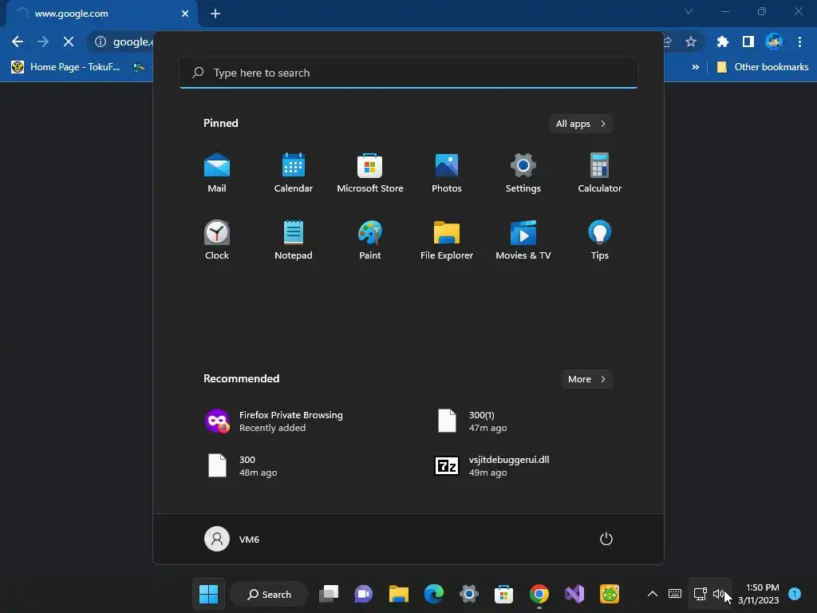This screenshot has width=817, height=613.
Task: Open a new Chrome tab
Action: point(215,14)
